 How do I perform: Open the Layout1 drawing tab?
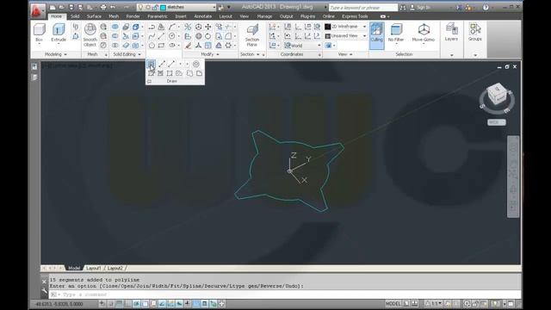pyautogui.click(x=93, y=268)
